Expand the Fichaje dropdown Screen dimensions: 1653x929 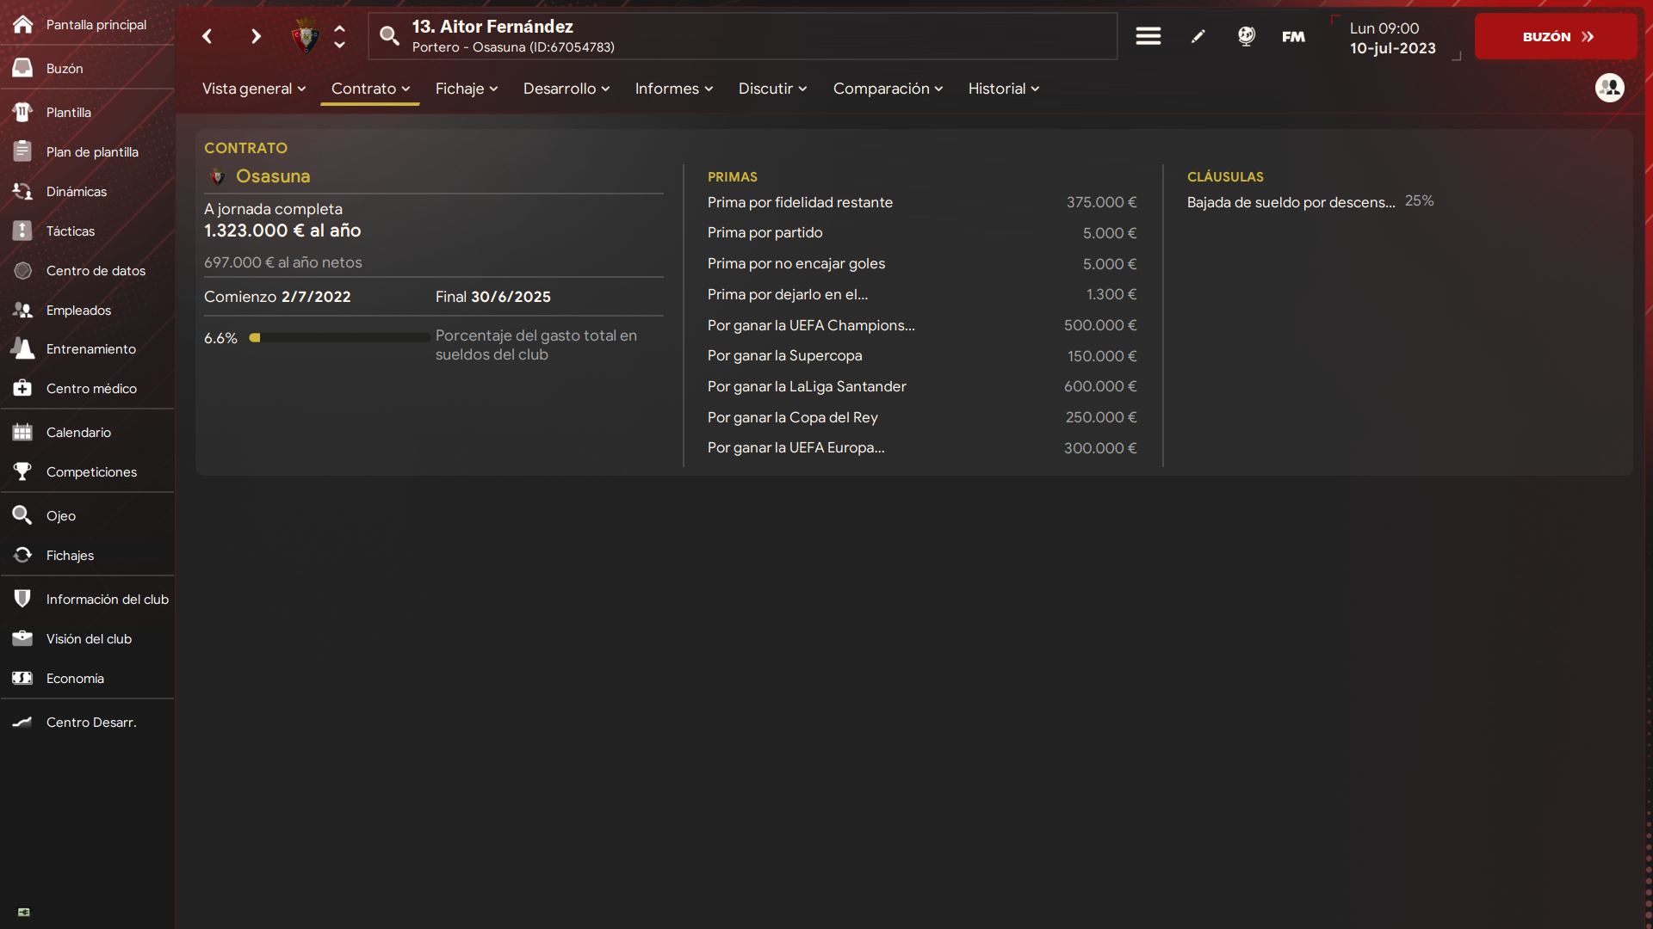click(467, 89)
